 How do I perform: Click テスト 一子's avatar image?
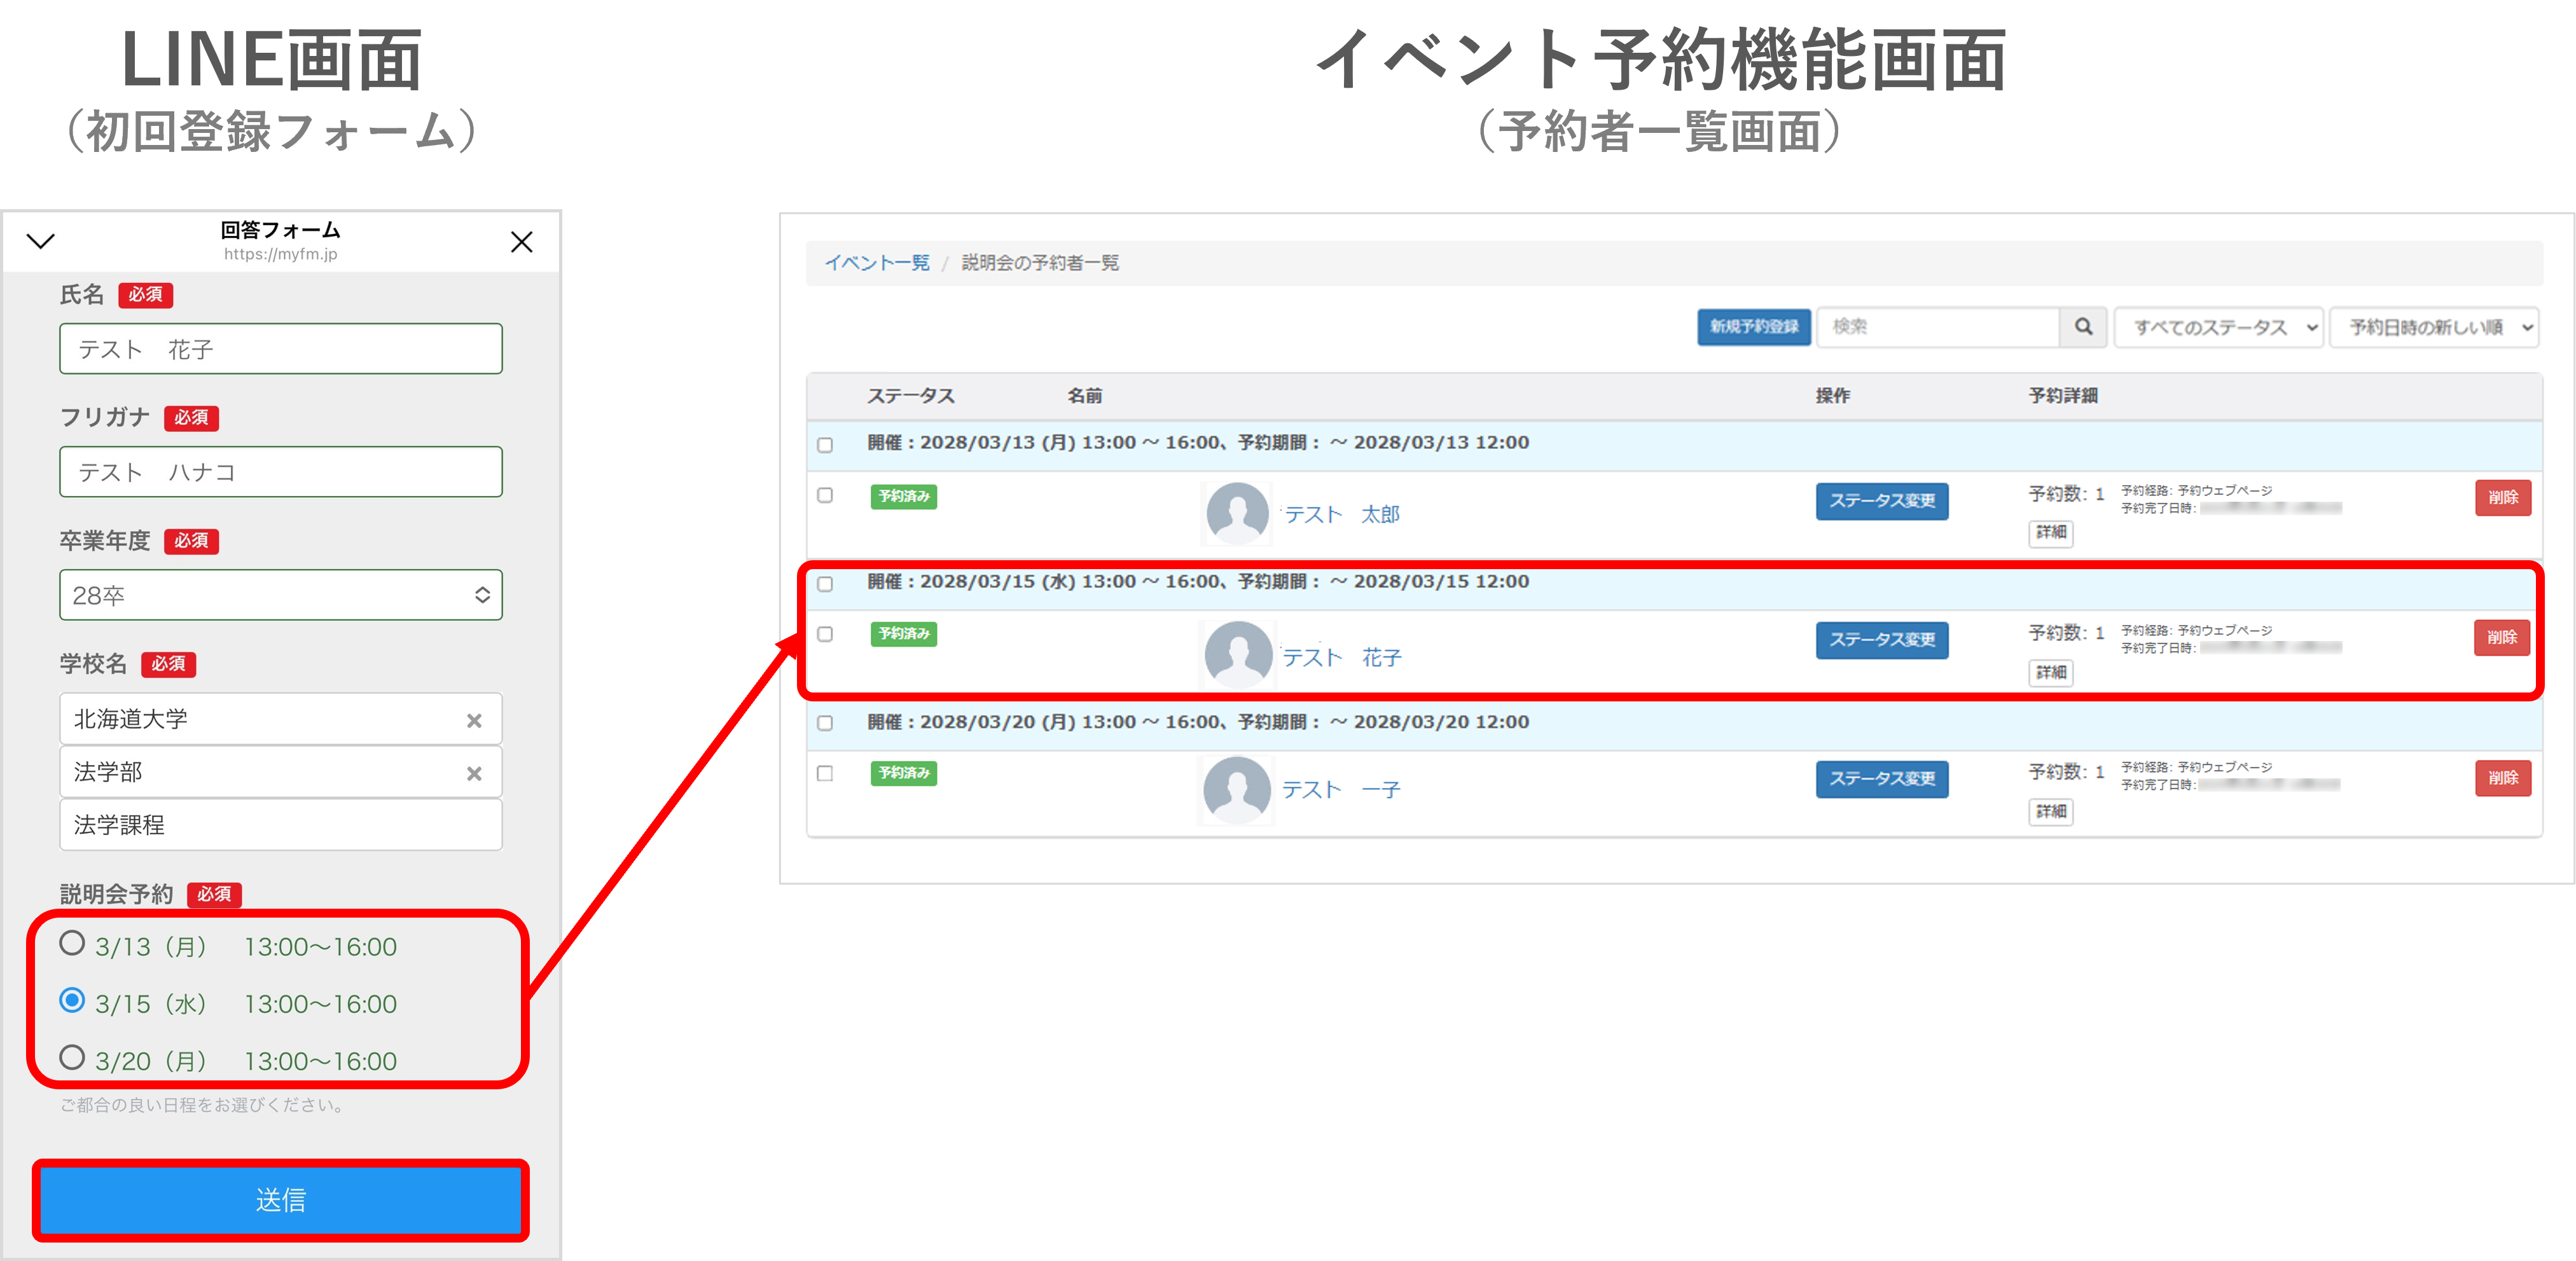[1237, 789]
